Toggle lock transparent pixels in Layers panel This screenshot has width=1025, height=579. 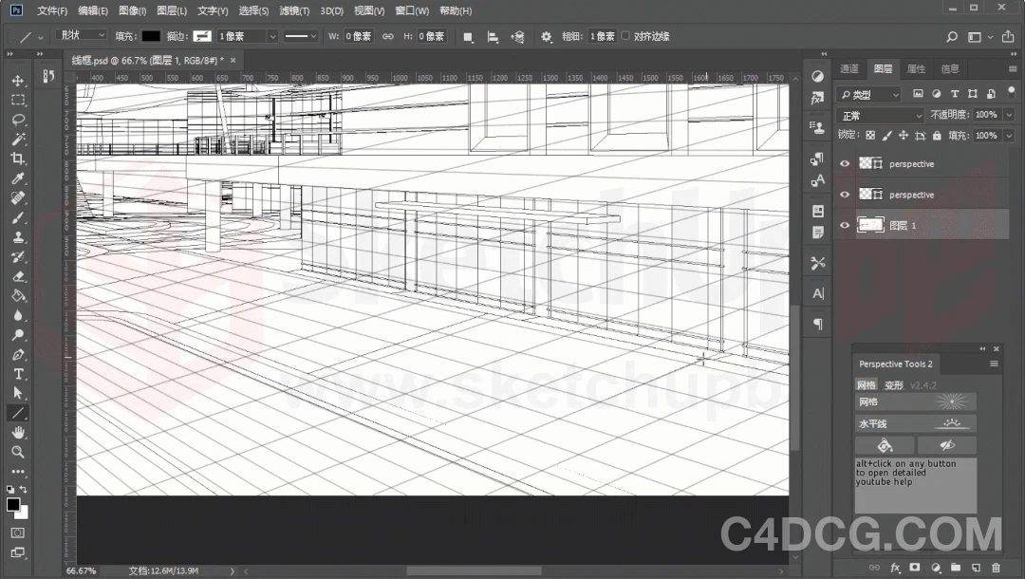tap(868, 135)
